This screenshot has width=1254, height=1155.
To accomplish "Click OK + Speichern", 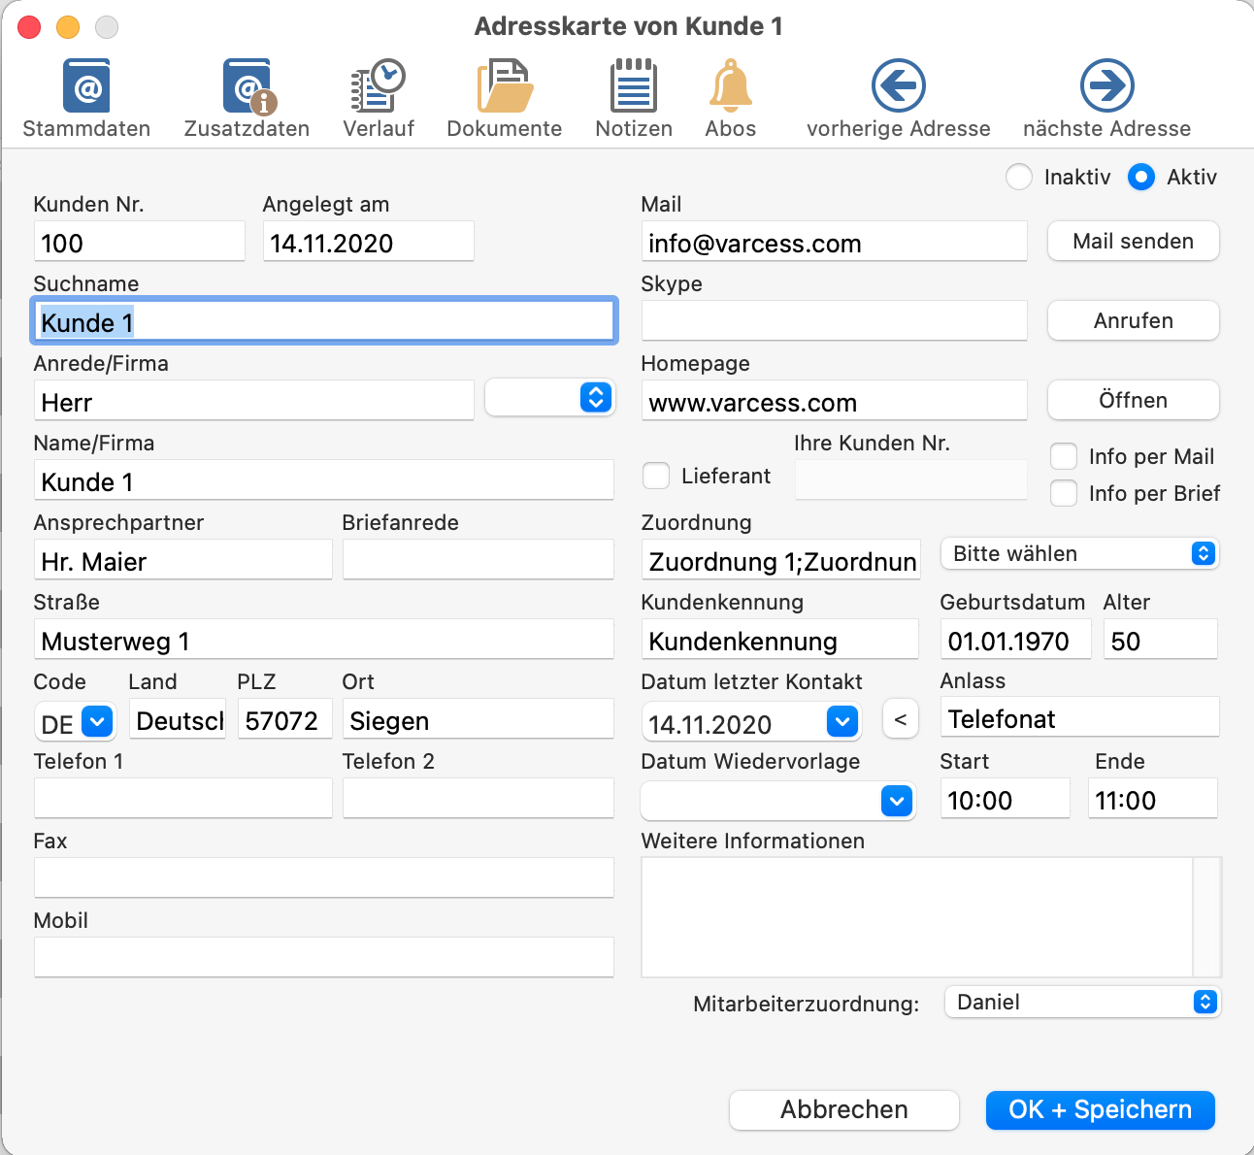I will [x=1101, y=1109].
